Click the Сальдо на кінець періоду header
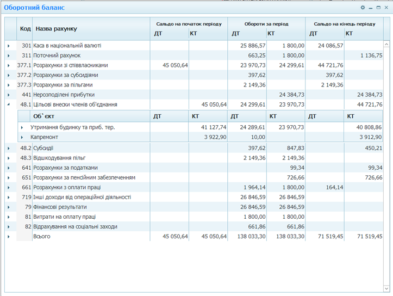The image size is (393, 296). (x=345, y=24)
